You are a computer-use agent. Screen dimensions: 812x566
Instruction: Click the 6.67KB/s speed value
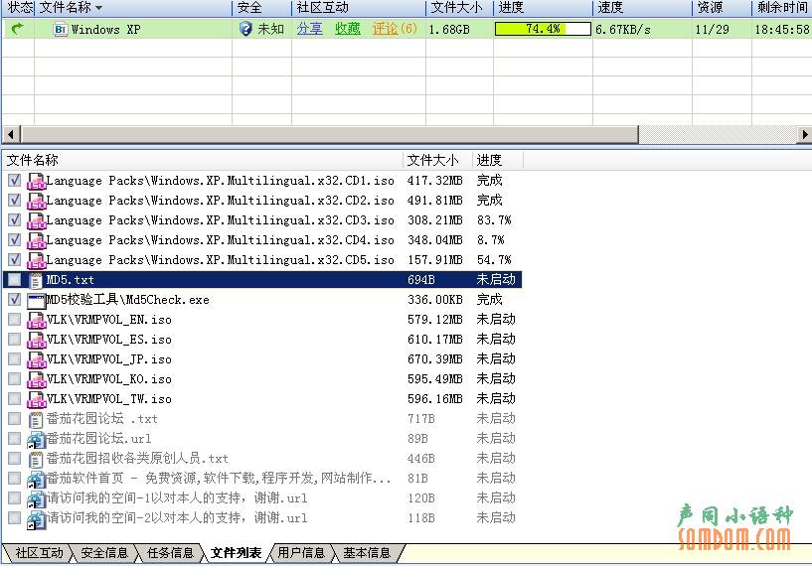623,30
